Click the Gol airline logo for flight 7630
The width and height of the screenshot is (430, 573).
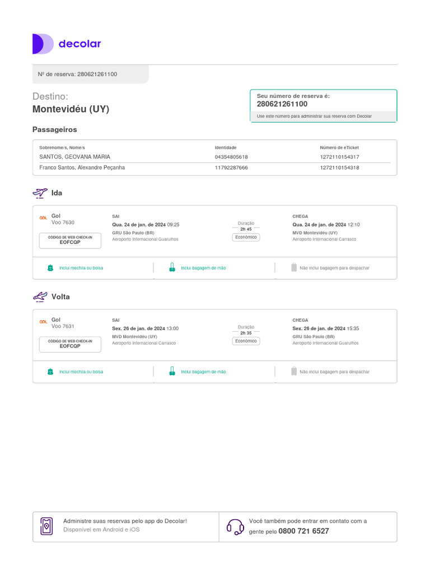[44, 218]
